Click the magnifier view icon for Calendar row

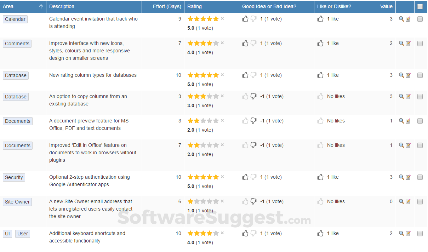pyautogui.click(x=401, y=19)
